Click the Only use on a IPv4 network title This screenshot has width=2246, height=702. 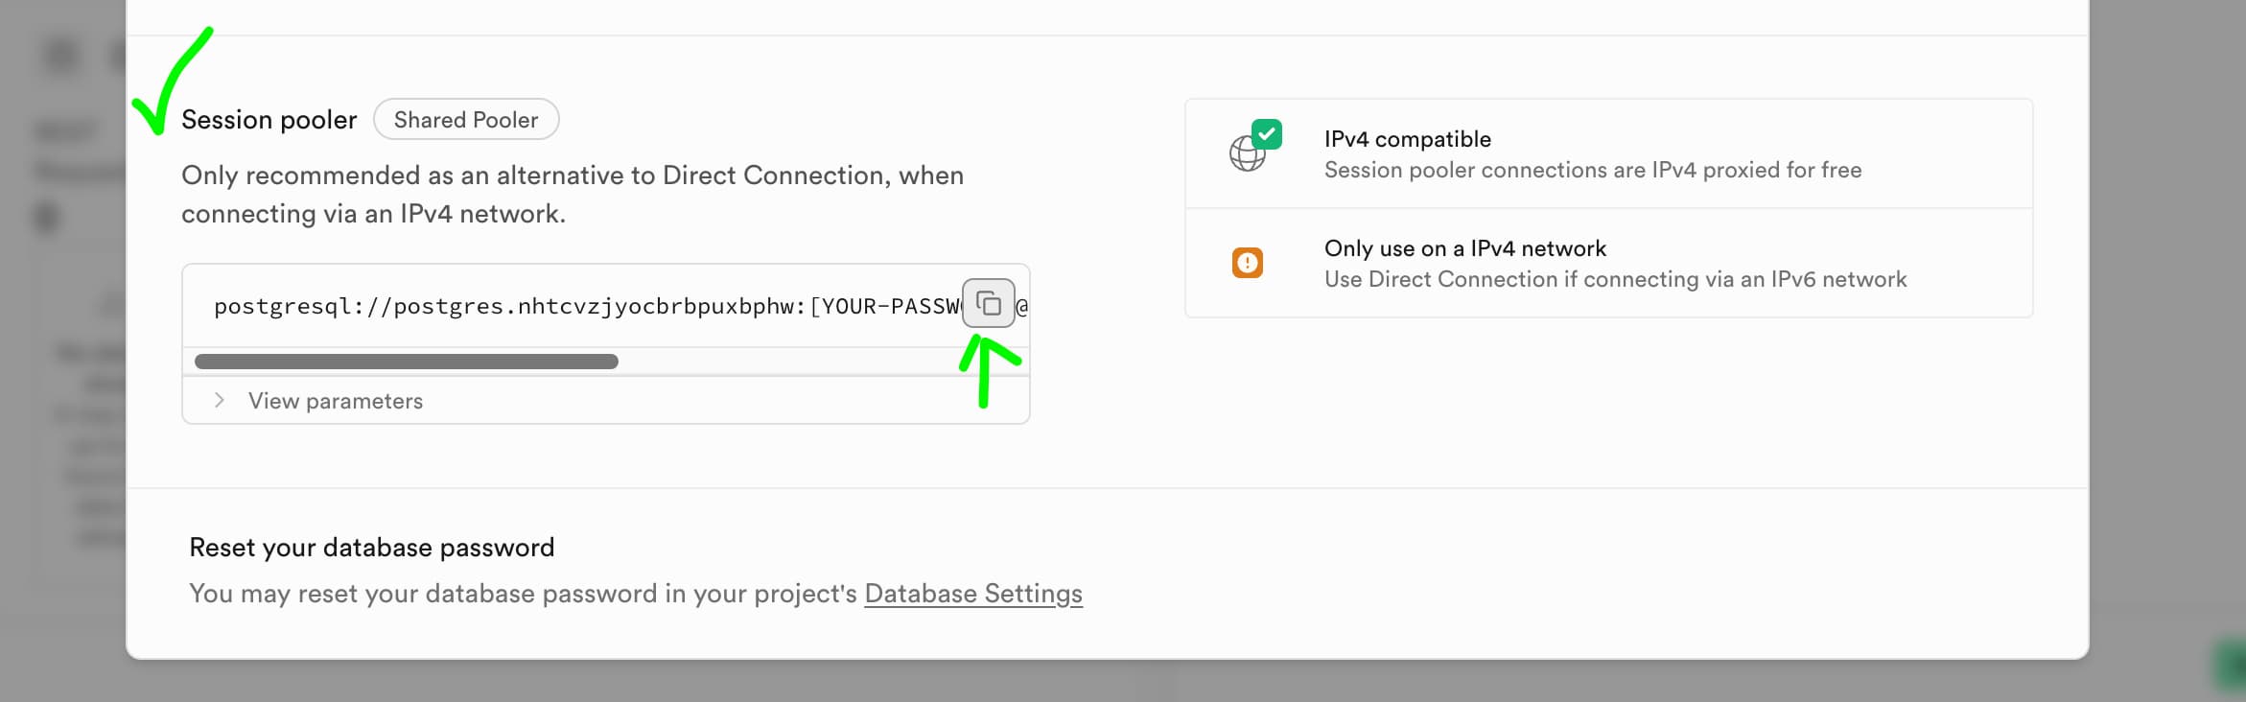(x=1464, y=248)
